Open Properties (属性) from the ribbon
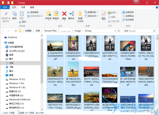 [x=104, y=15]
